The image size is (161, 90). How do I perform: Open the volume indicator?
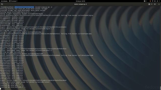coord(155,1)
